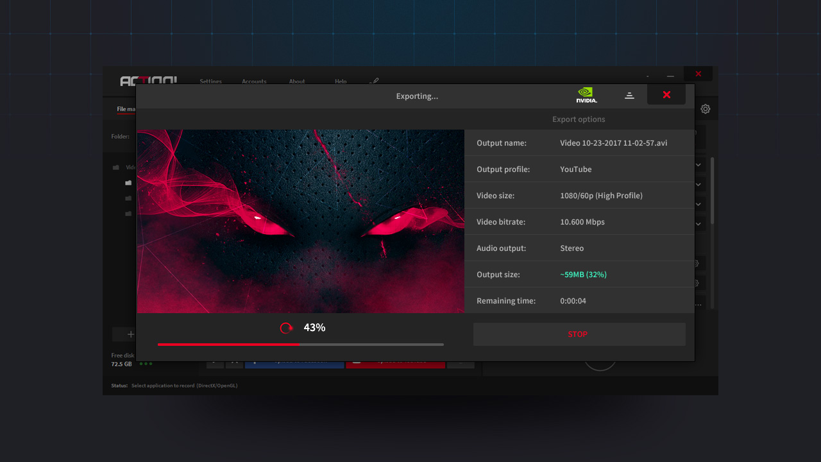Image resolution: width=821 pixels, height=462 pixels.
Task: Click the red circular export spinner icon
Action: [x=286, y=327]
